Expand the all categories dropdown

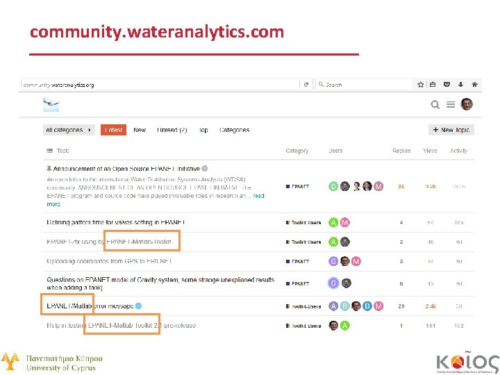(x=69, y=130)
